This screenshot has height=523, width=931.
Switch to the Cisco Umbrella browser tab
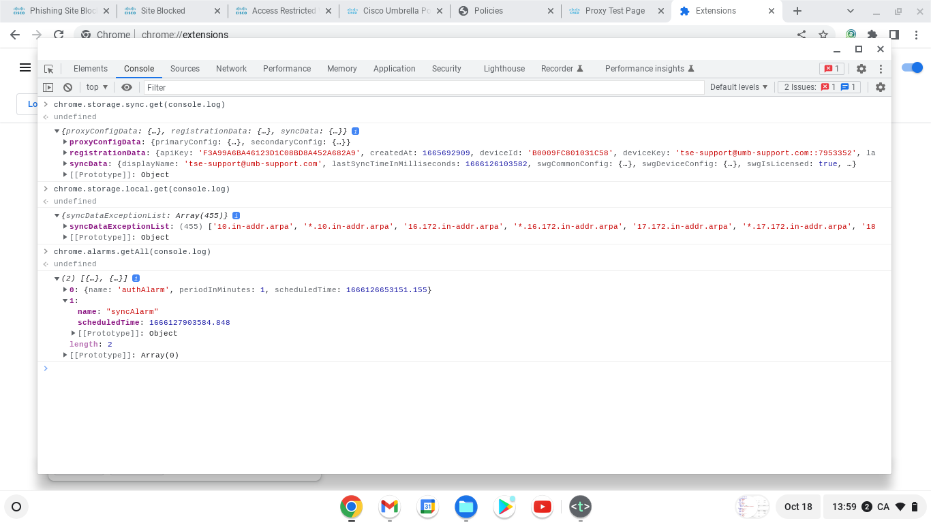click(395, 11)
